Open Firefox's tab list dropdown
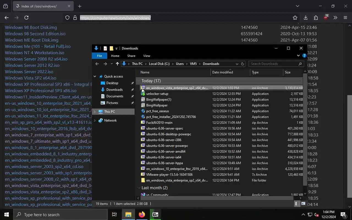This screenshot has height=220, width=352. point(297,6)
